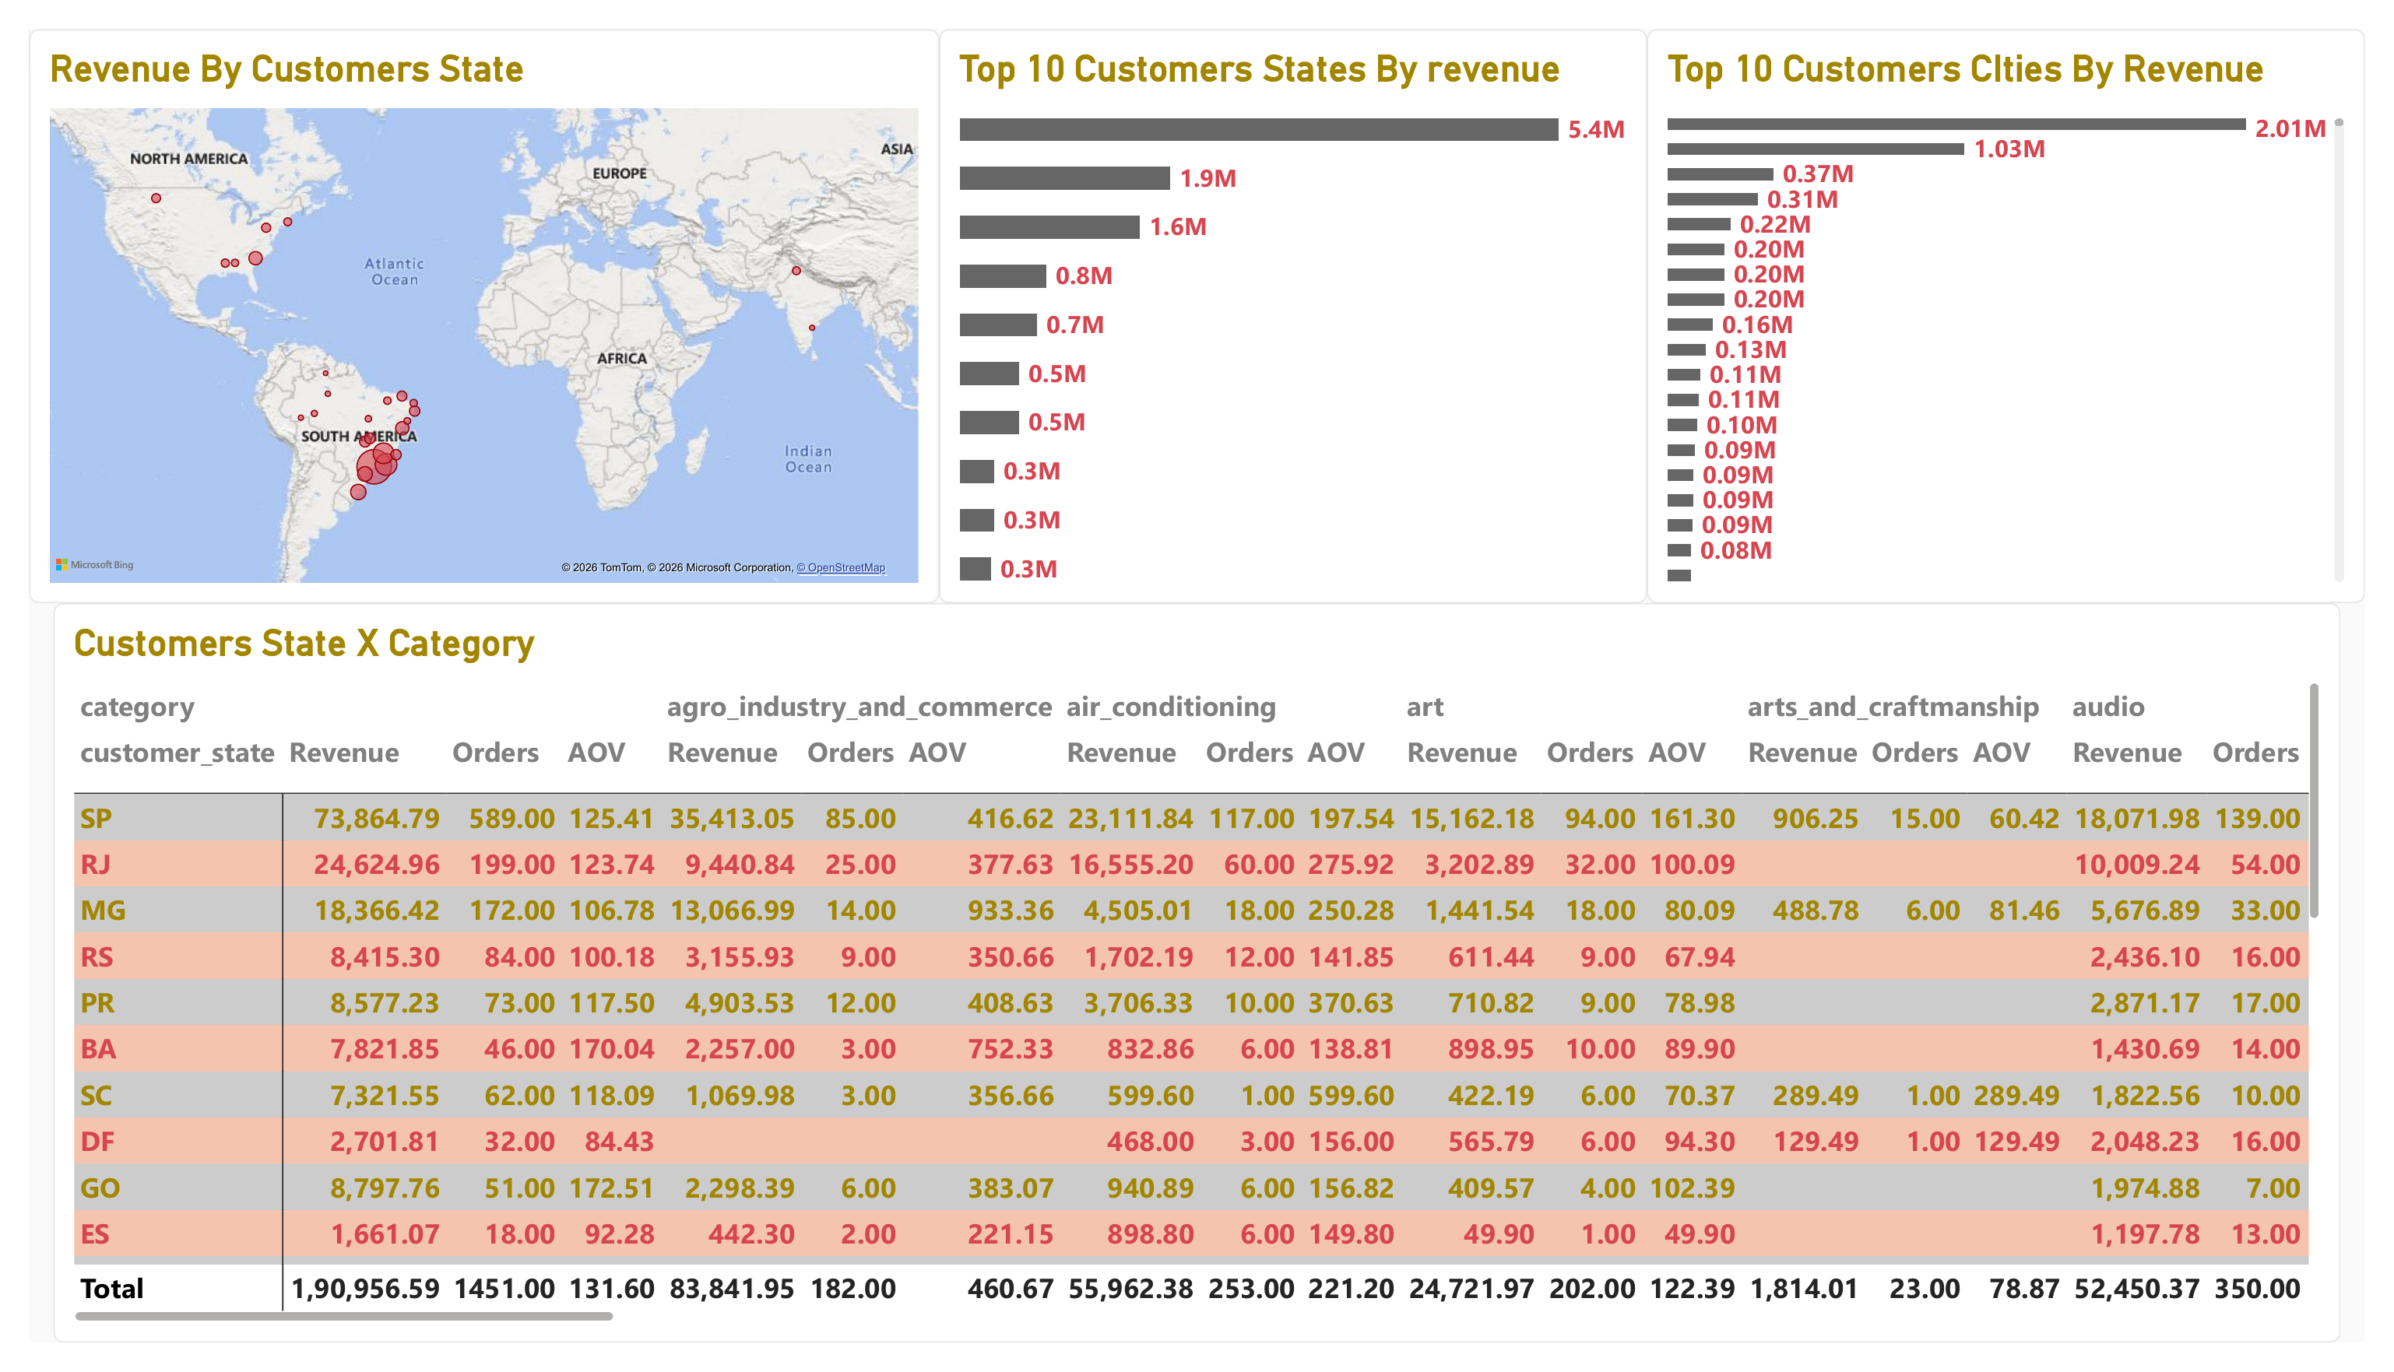This screenshot has width=2394, height=1372.
Task: Sort by customer_state column header
Action: tap(176, 753)
